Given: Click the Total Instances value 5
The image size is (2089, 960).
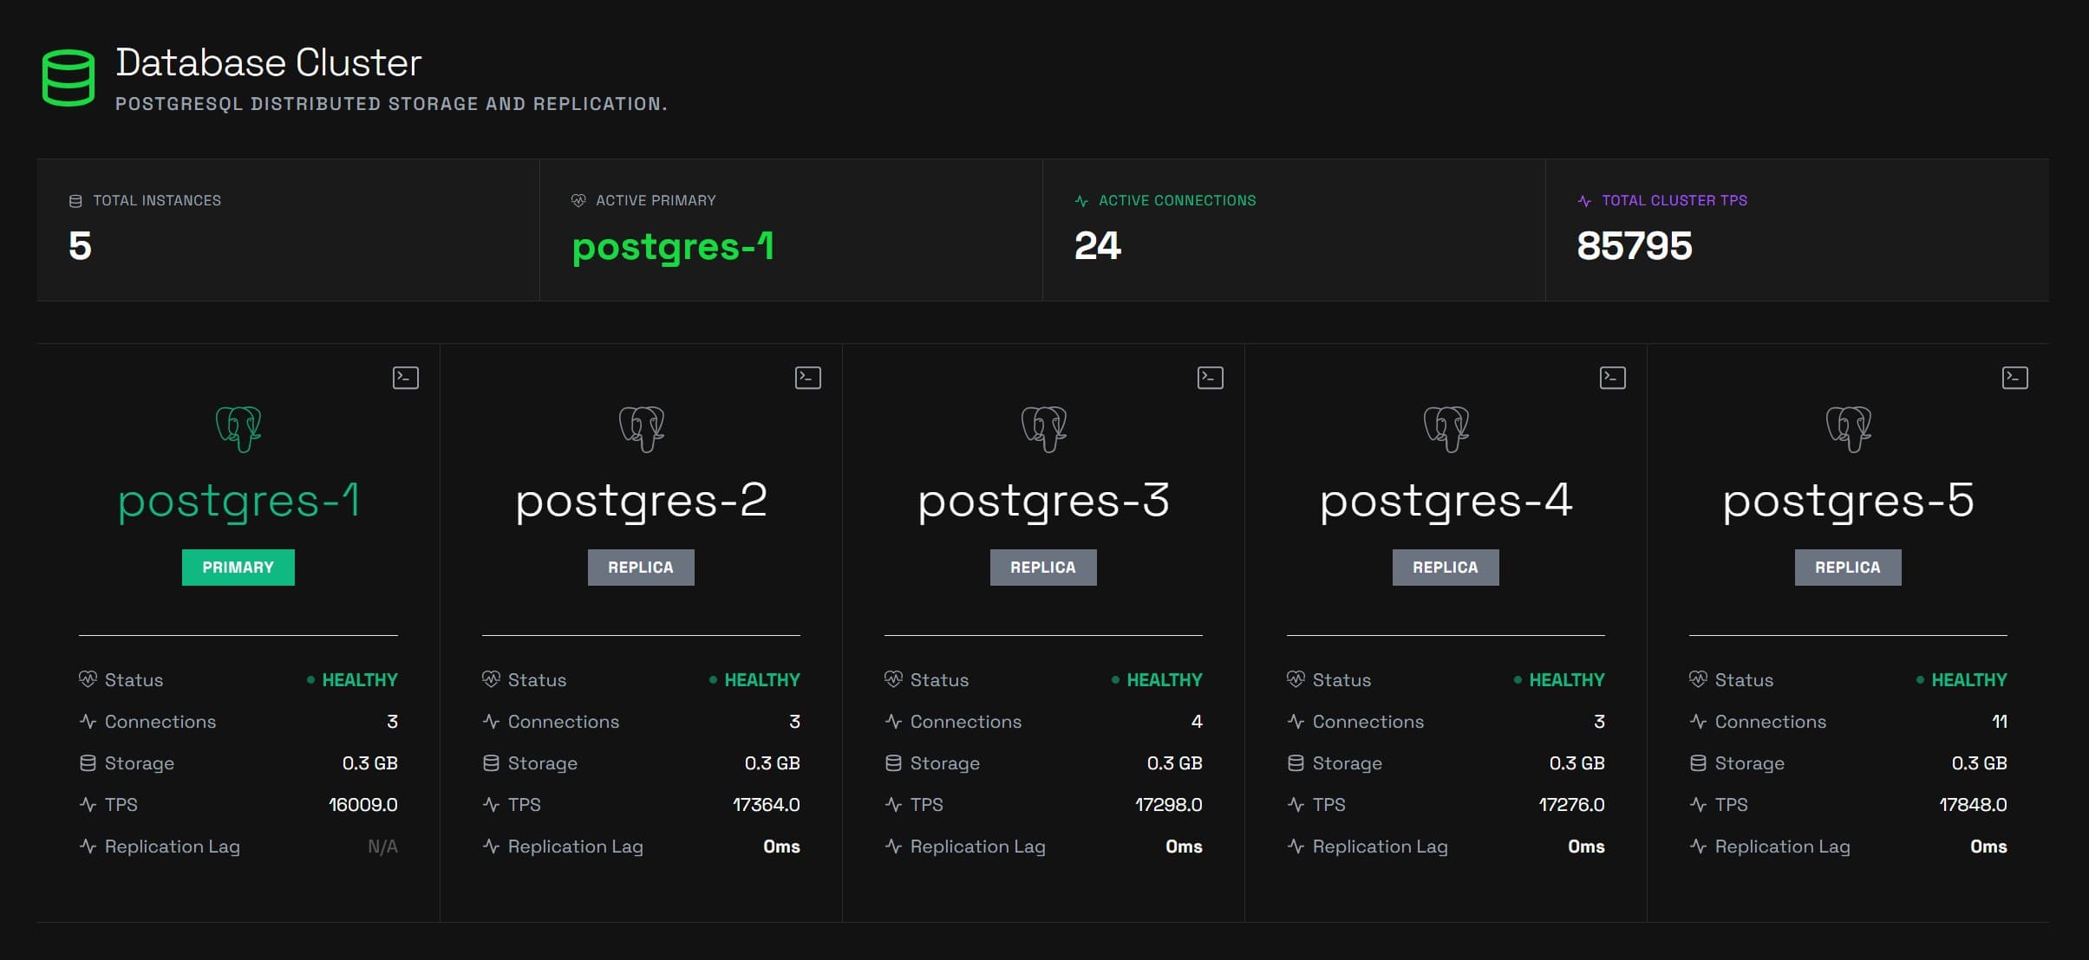Looking at the screenshot, I should coord(80,246).
